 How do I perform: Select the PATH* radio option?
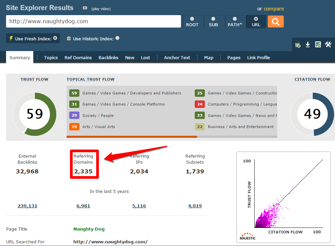click(234, 19)
